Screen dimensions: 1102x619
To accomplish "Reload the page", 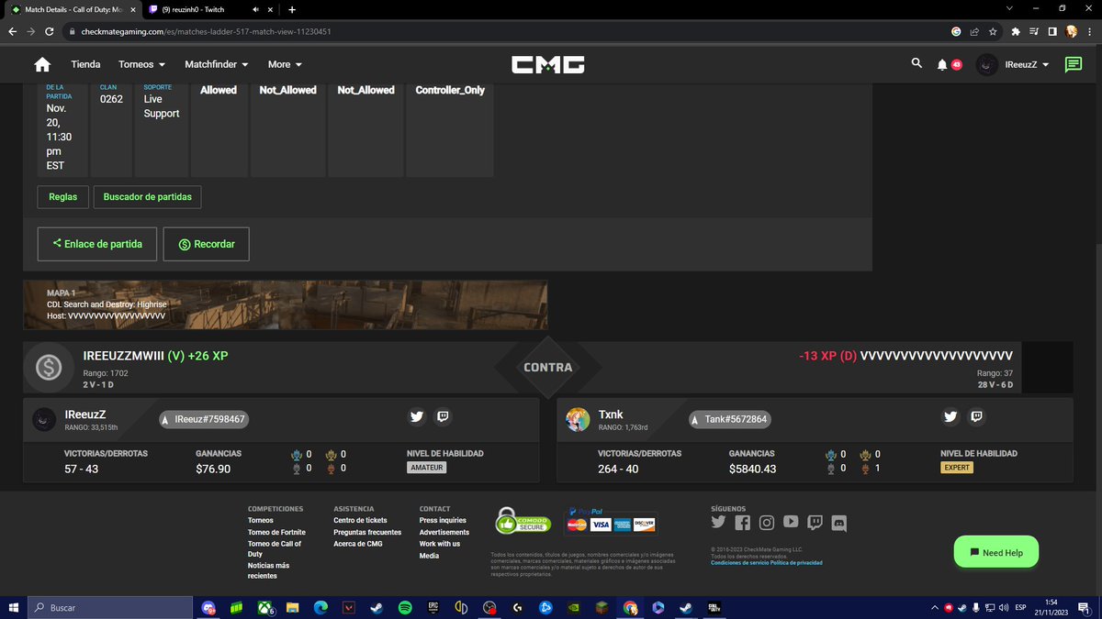I will click(51, 30).
